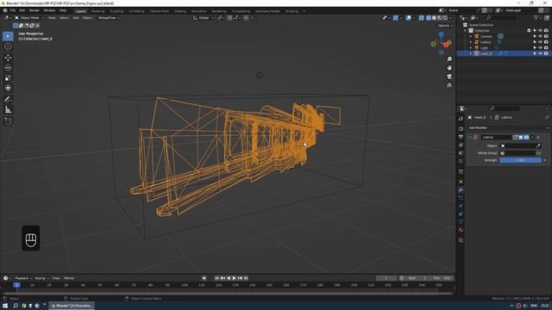Select the Measure tool
Viewport: 552px width, 310px height.
(8, 110)
